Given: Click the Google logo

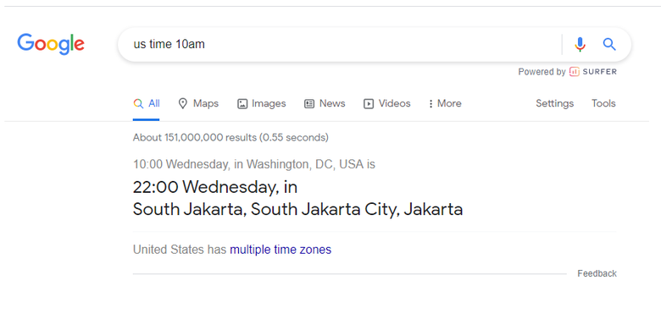Looking at the screenshot, I should coord(51,44).
